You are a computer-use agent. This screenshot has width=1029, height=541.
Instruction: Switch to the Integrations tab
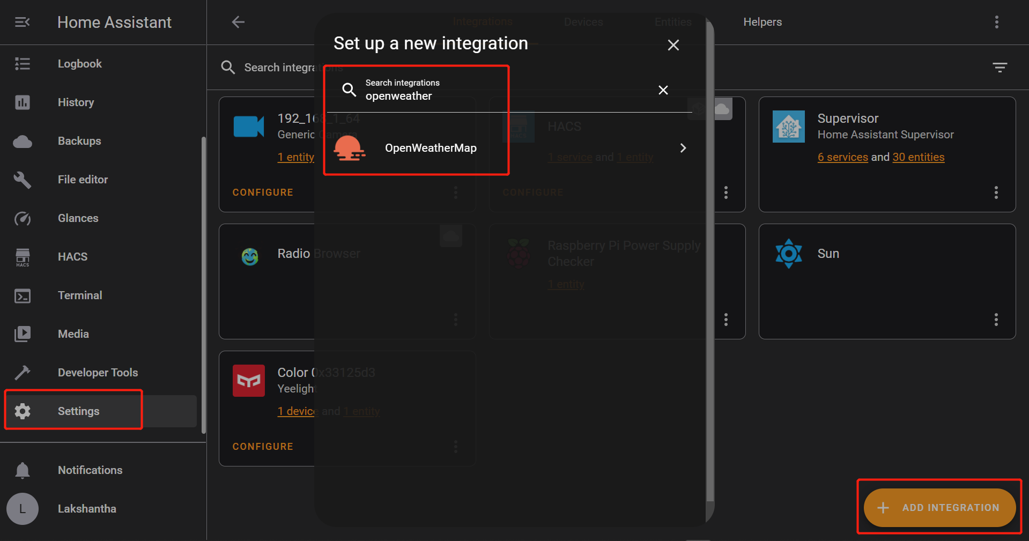(x=483, y=22)
